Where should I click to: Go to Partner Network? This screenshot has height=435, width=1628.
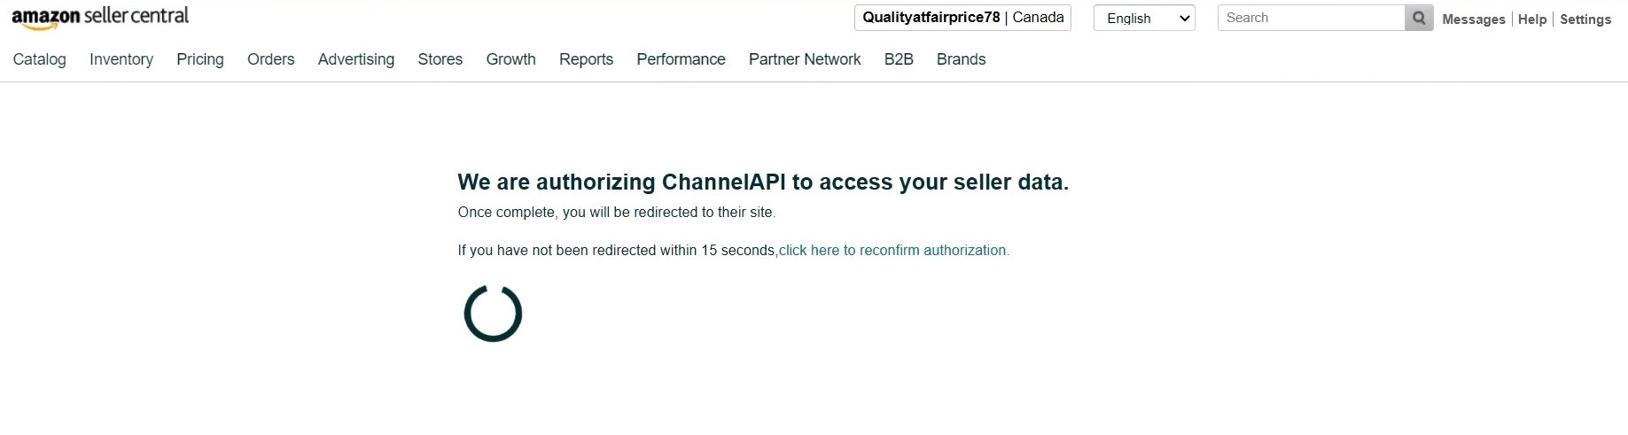805,59
